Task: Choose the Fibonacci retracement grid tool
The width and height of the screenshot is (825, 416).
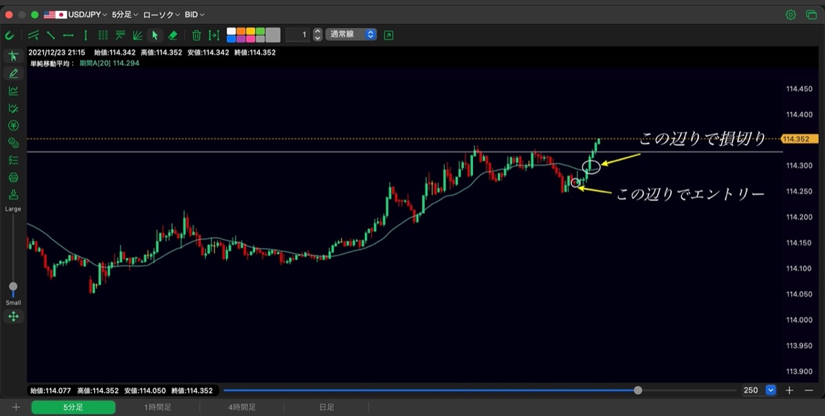Action: click(x=103, y=35)
